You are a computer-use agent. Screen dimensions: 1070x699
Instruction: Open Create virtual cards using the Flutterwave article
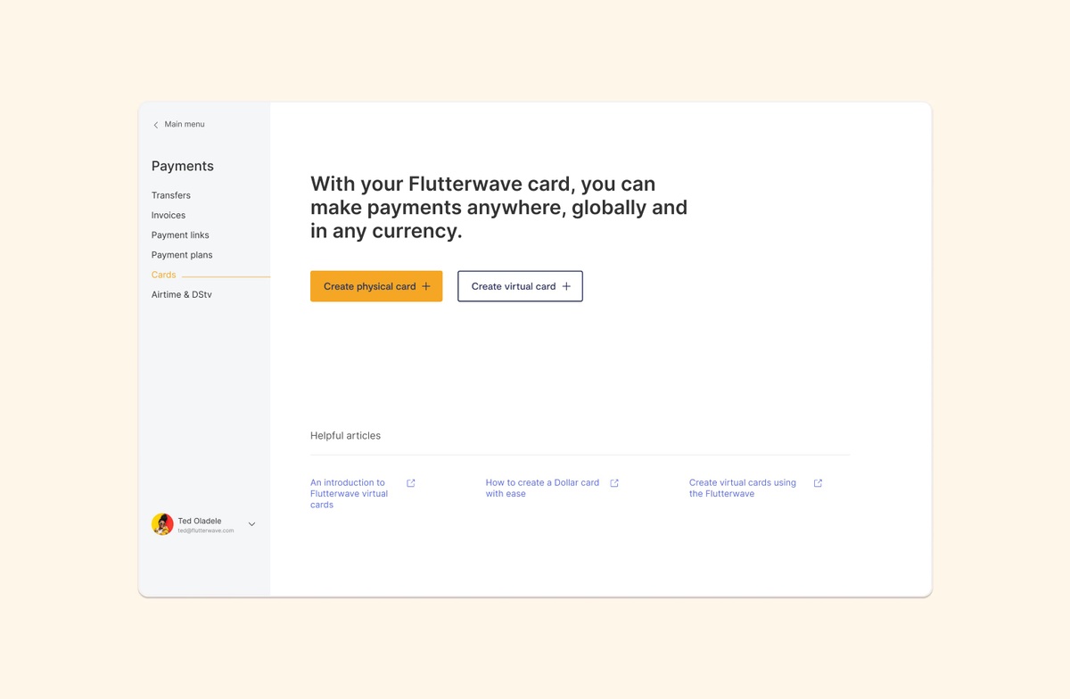click(743, 489)
